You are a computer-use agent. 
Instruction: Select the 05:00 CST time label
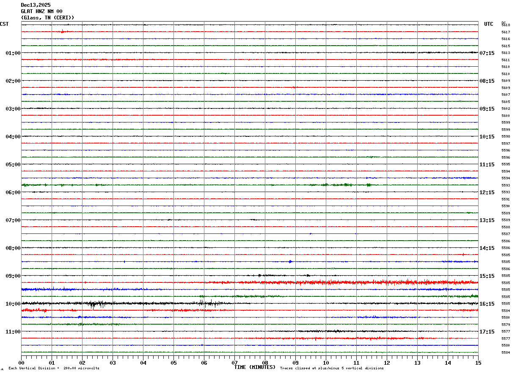(x=13, y=165)
